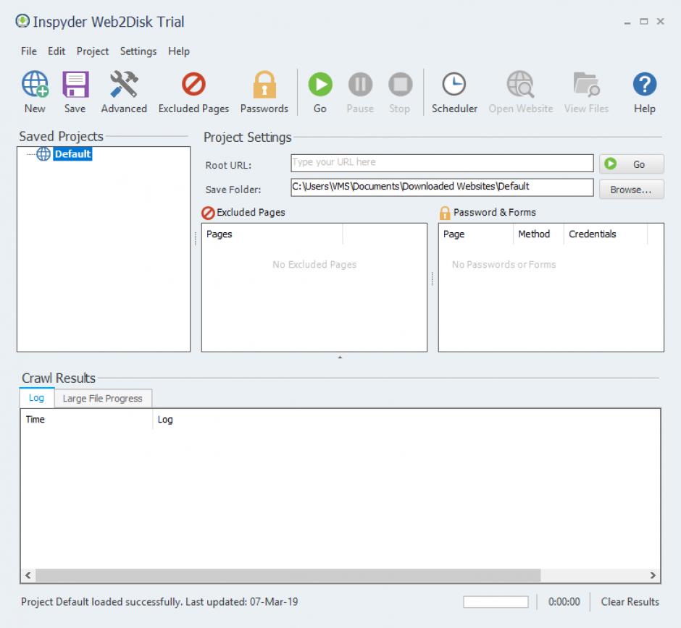Image resolution: width=681 pixels, height=628 pixels.
Task: Click the Inspyder app logo in title bar
Action: pyautogui.click(x=22, y=21)
